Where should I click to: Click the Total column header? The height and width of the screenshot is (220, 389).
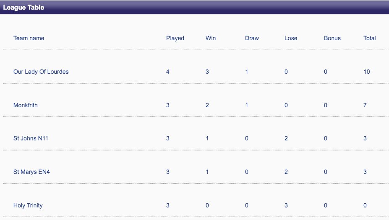point(370,38)
